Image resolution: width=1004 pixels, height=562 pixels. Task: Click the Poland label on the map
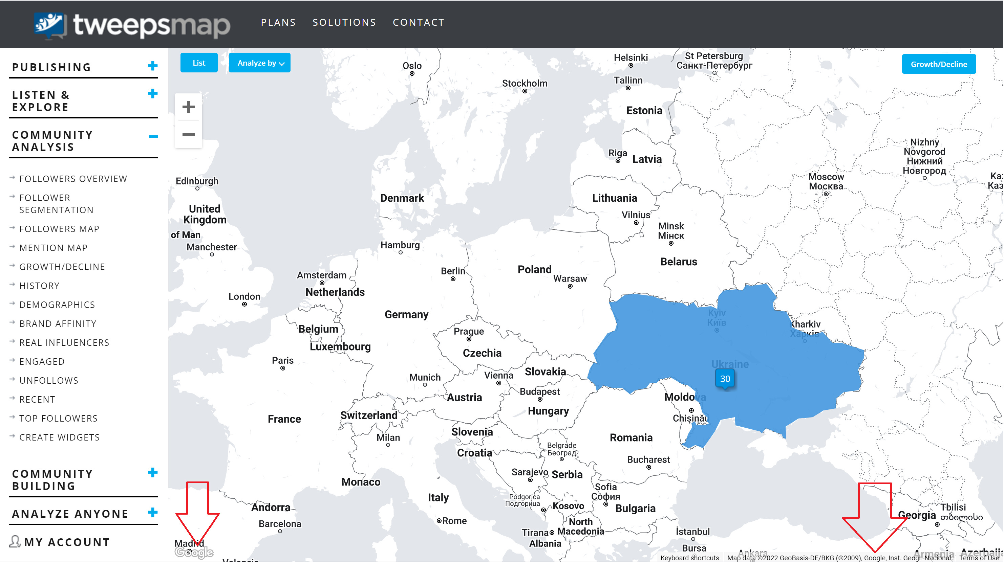(x=534, y=269)
